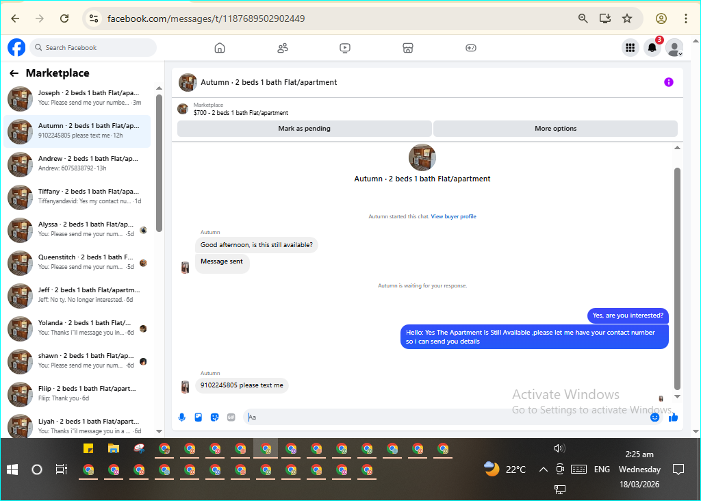Viewport: 701px width, 501px height.
Task: Click the Yes, are you interested? bubble
Action: click(x=628, y=316)
